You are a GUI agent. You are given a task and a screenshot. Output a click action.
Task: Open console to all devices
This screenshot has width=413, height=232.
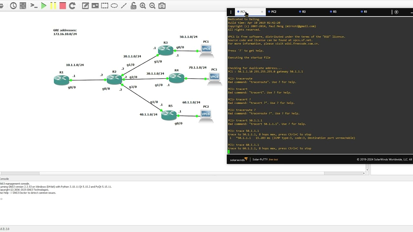(34, 5)
